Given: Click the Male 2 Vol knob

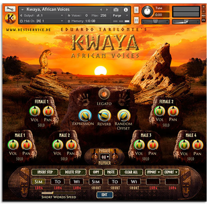Looking at the screenshot, I should pos(58,145).
